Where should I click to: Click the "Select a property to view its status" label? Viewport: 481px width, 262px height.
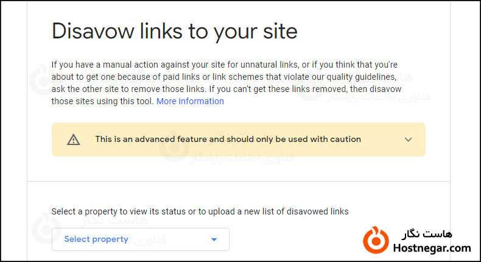[x=200, y=211]
